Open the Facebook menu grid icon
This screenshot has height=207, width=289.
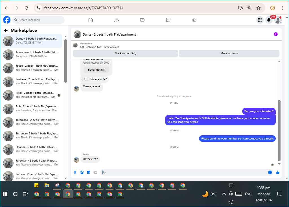[260, 20]
